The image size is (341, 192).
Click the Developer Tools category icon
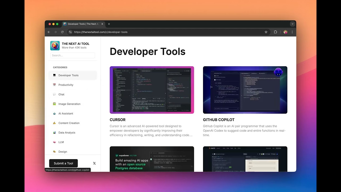54,75
